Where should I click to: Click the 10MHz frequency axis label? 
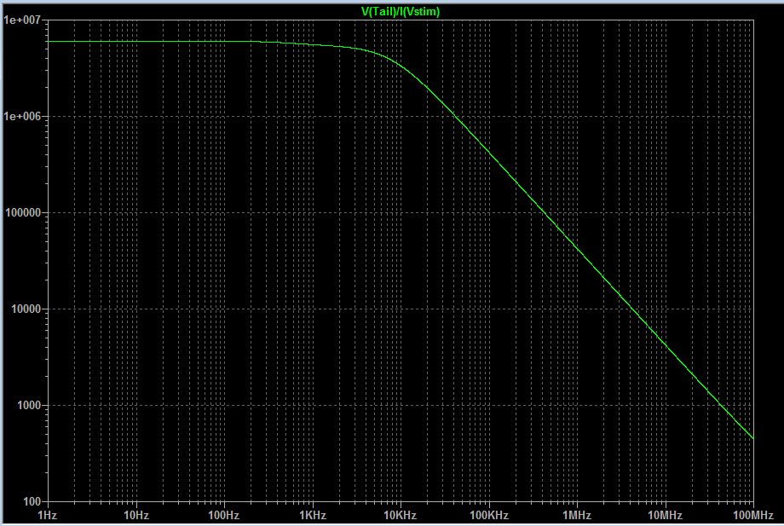(666, 515)
